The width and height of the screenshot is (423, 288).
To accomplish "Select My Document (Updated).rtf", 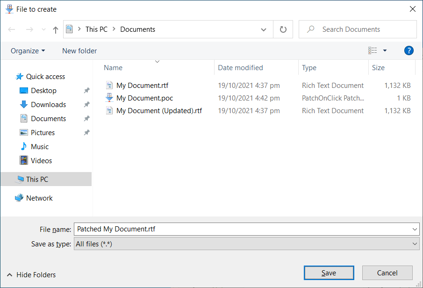I will [159, 111].
